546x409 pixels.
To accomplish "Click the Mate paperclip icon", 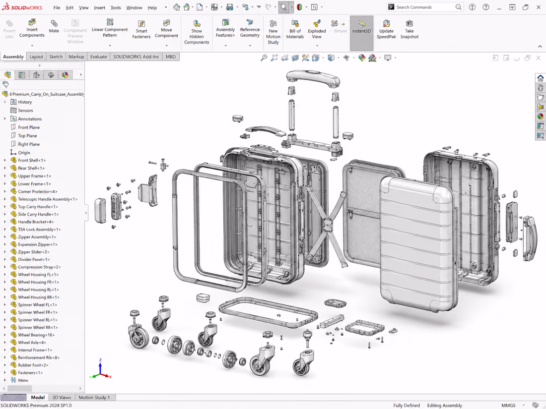I will pyautogui.click(x=54, y=23).
